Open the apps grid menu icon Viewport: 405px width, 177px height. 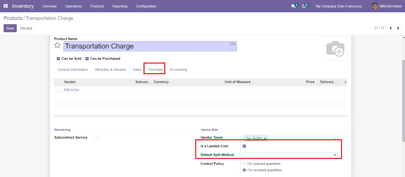click(6, 6)
